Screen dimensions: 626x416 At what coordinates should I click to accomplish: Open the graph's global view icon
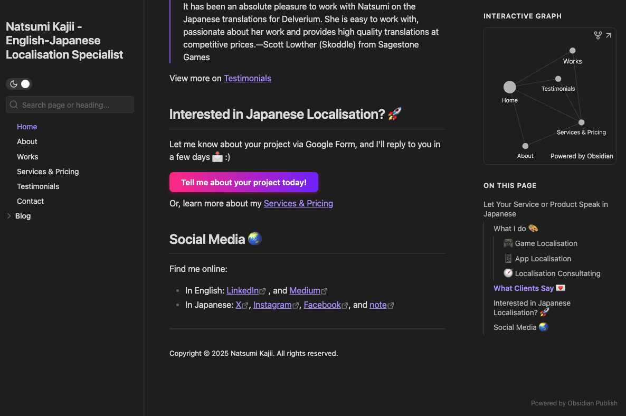(597, 35)
